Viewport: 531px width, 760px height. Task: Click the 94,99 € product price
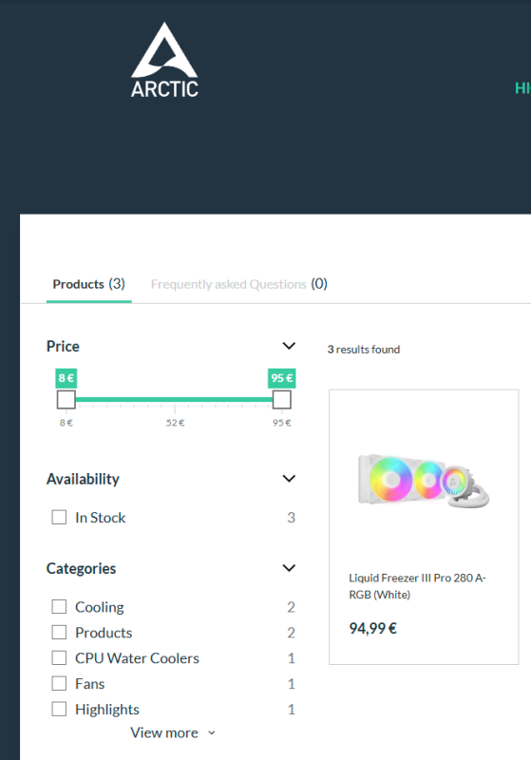(x=373, y=629)
